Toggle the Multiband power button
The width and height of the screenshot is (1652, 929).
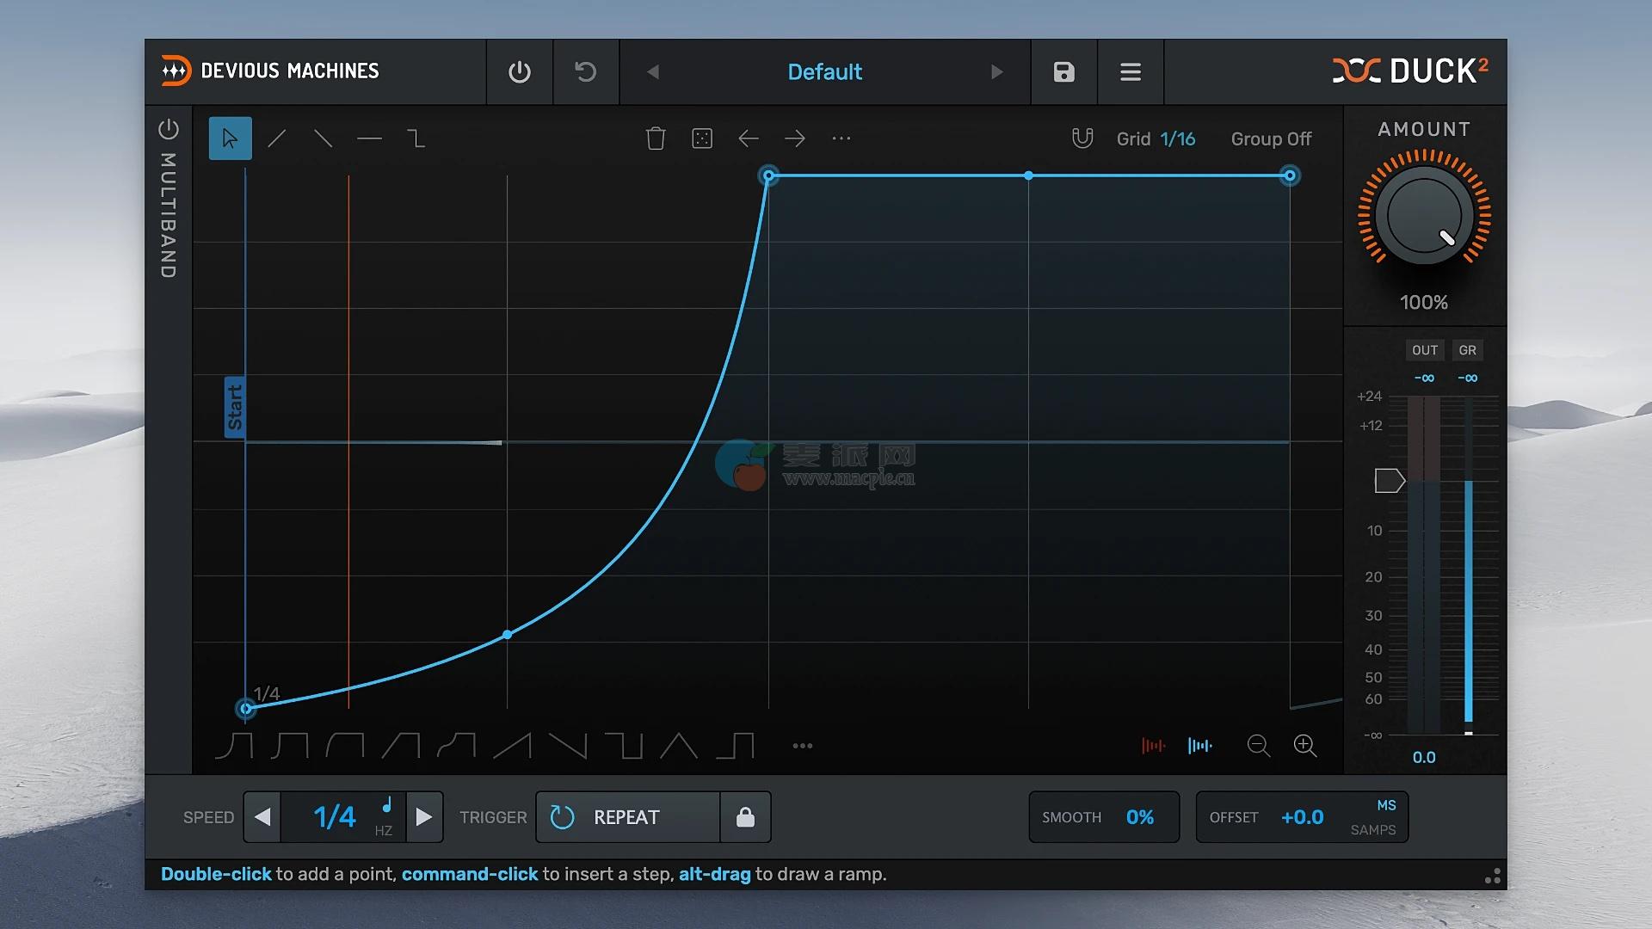(x=169, y=130)
